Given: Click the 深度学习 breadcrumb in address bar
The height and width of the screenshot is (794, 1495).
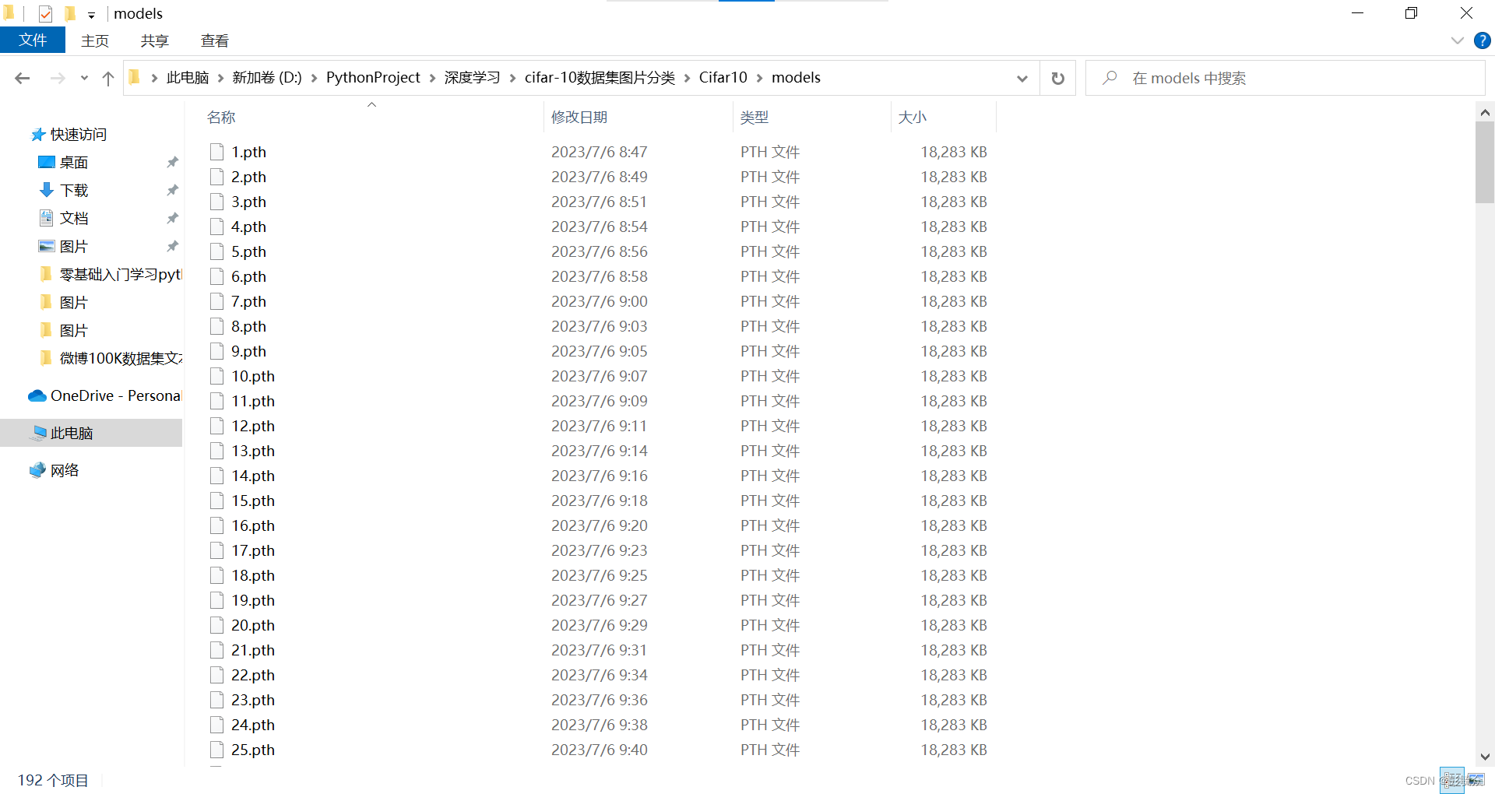Looking at the screenshot, I should [x=472, y=78].
